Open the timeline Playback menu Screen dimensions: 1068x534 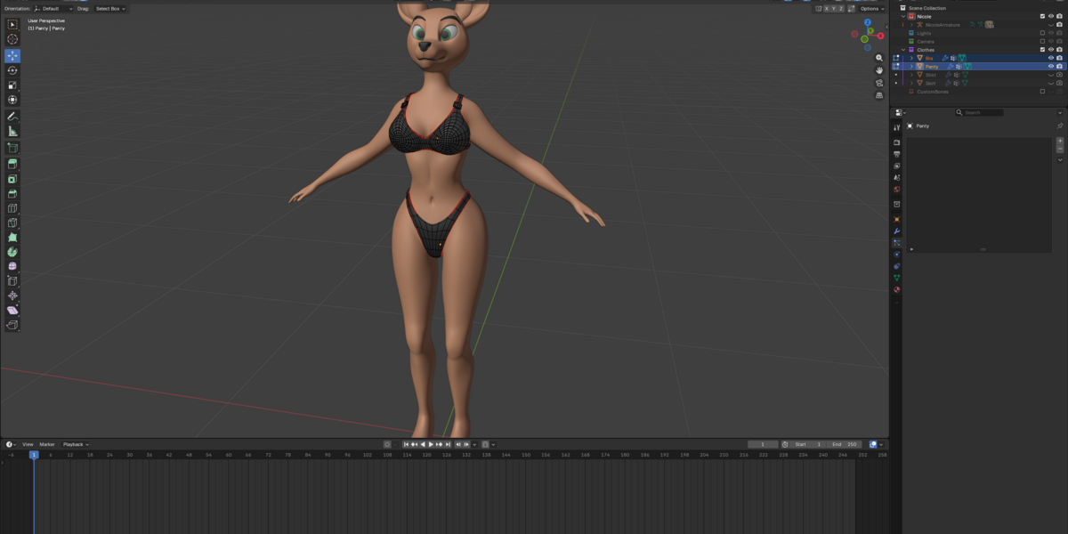coord(75,444)
